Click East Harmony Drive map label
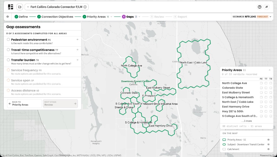This screenshot has height=157, width=277. pos(160,126)
